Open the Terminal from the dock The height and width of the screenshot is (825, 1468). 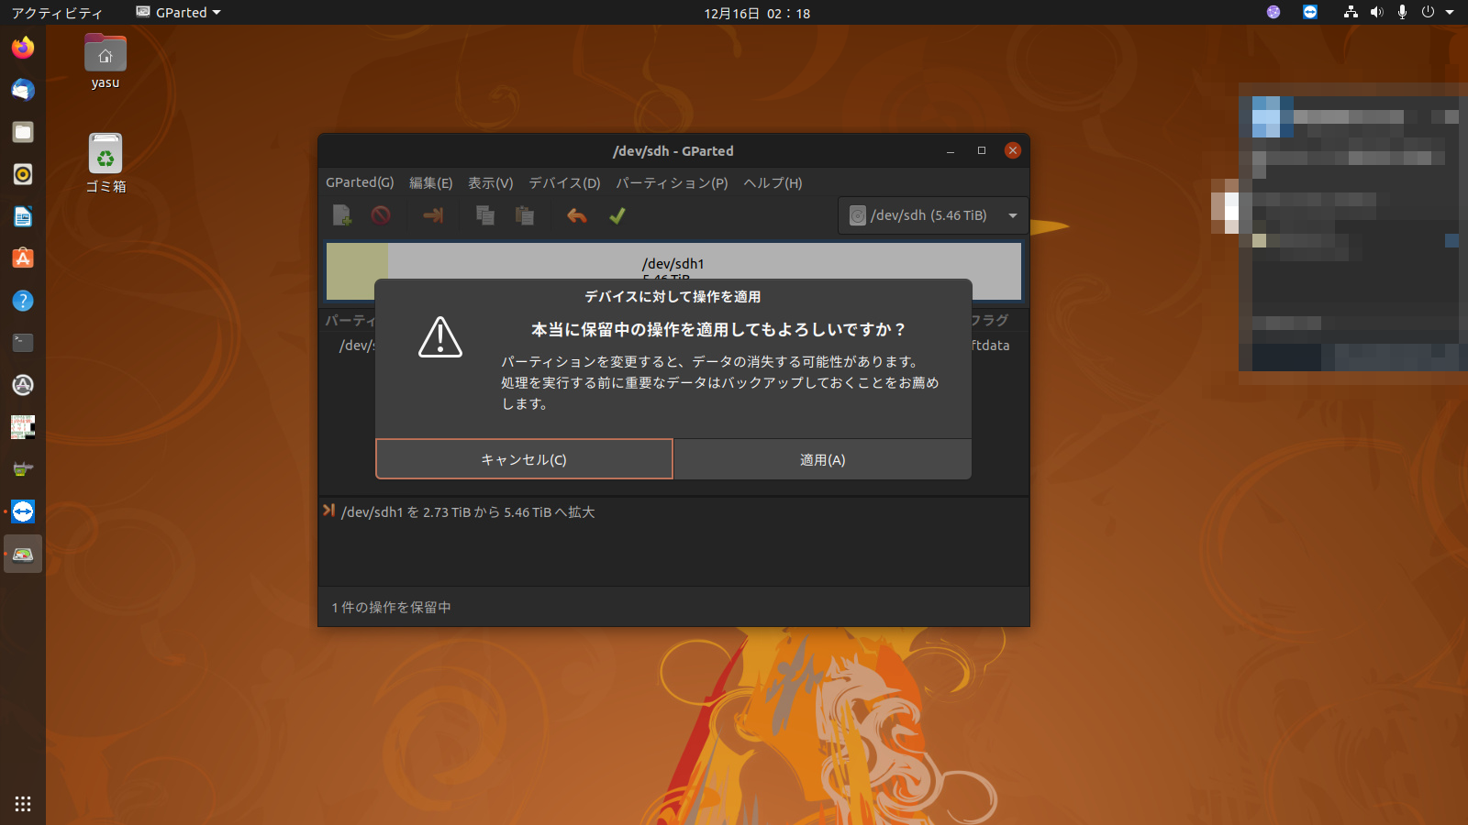[23, 343]
